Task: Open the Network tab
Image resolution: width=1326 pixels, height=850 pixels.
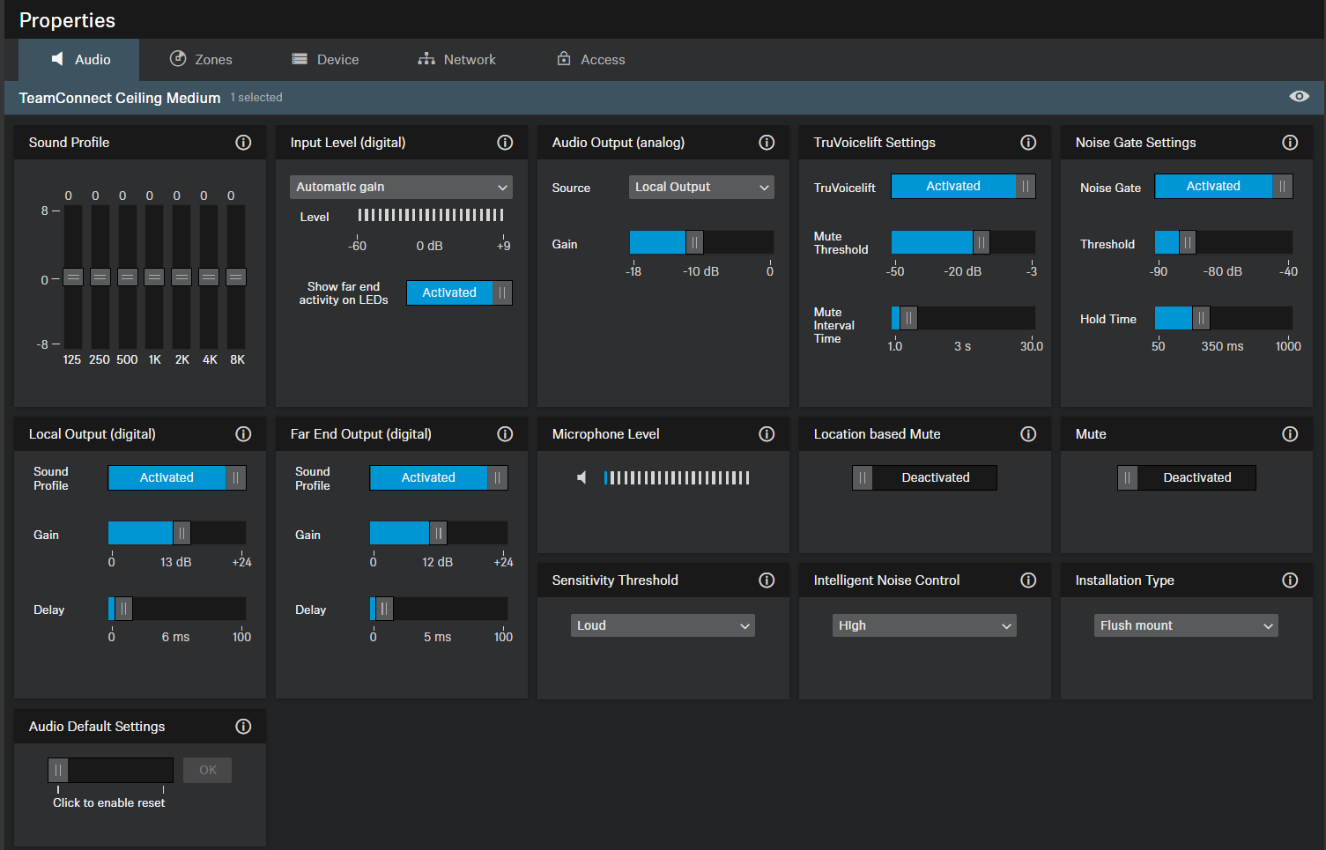Action: (456, 60)
